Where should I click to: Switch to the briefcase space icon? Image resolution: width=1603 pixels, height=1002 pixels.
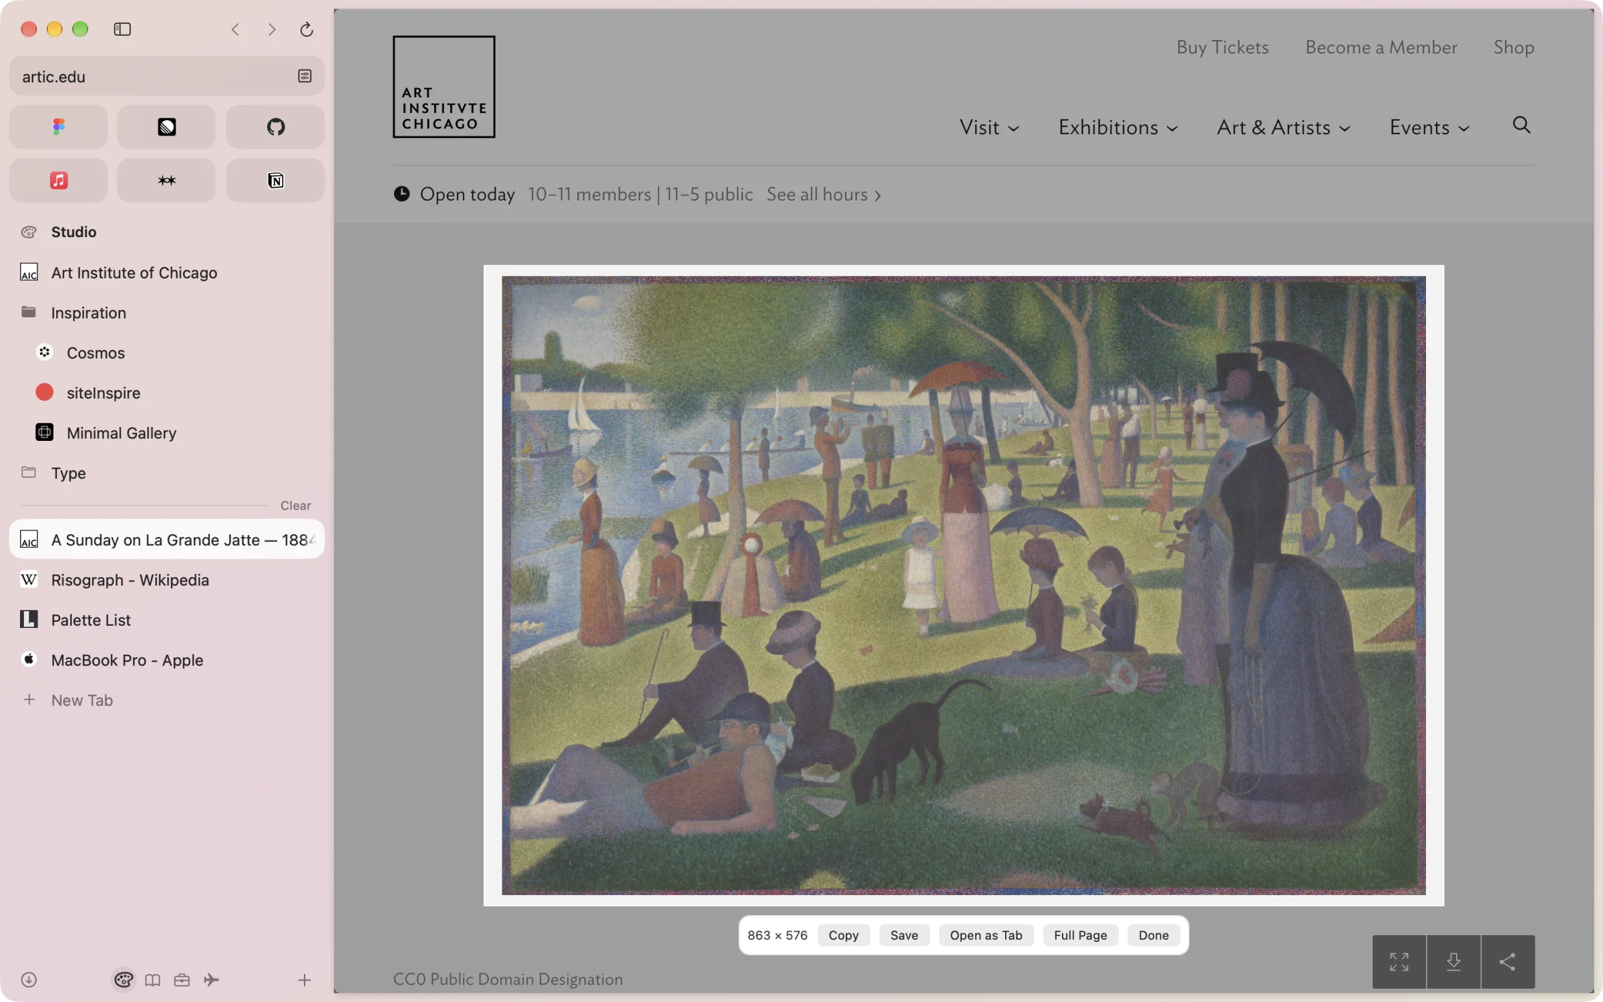coord(182,979)
